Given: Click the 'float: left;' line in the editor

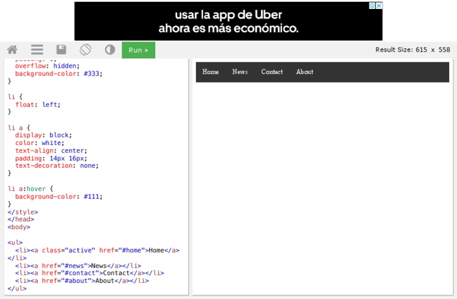Looking at the screenshot, I should click(x=37, y=104).
